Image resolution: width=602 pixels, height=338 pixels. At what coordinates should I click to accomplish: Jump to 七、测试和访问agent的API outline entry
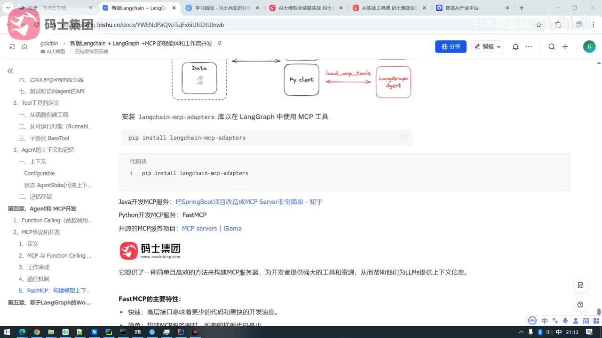(52, 91)
